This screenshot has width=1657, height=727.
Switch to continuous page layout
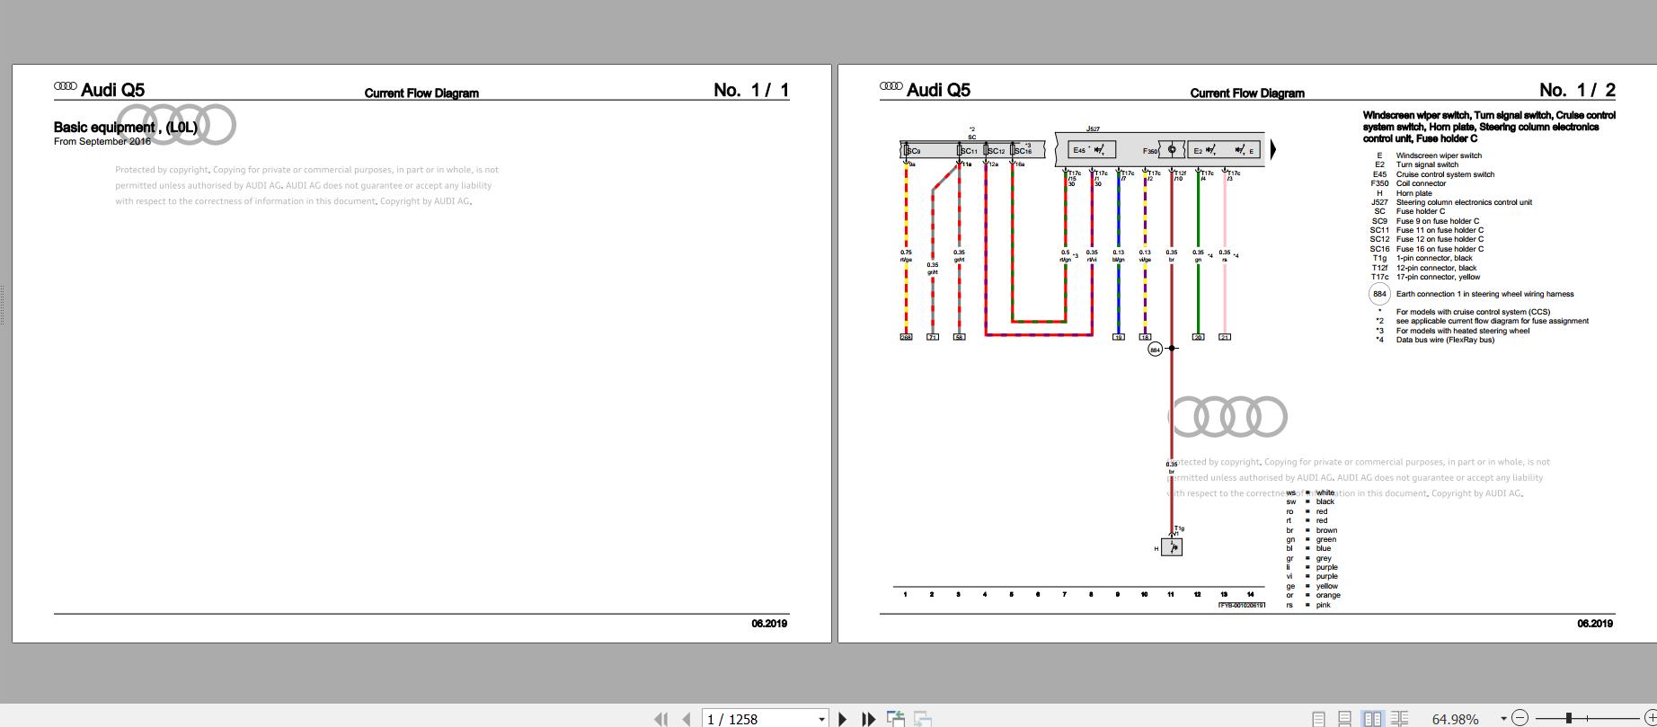1345,718
